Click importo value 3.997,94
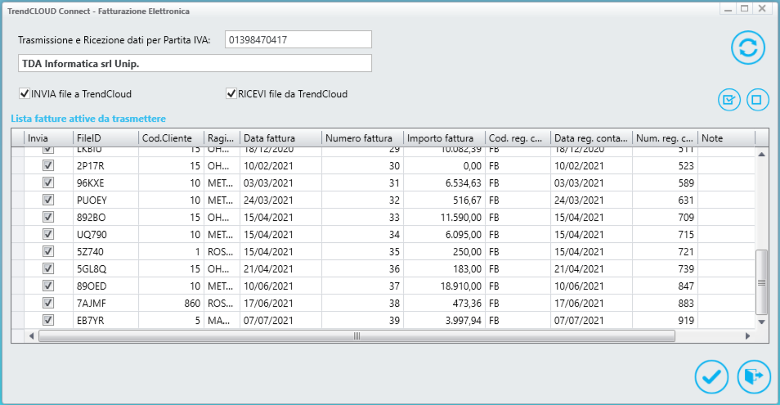This screenshot has width=780, height=405. click(x=463, y=321)
